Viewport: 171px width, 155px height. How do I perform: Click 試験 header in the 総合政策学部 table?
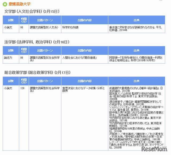[11, 81]
